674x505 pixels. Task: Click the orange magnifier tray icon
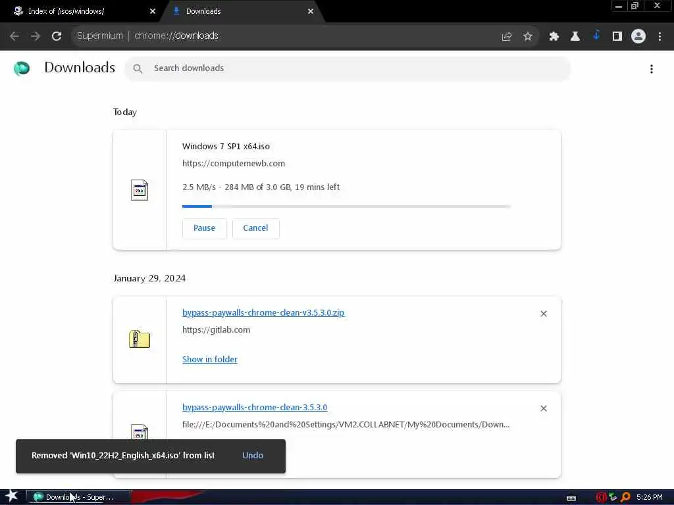tap(625, 497)
